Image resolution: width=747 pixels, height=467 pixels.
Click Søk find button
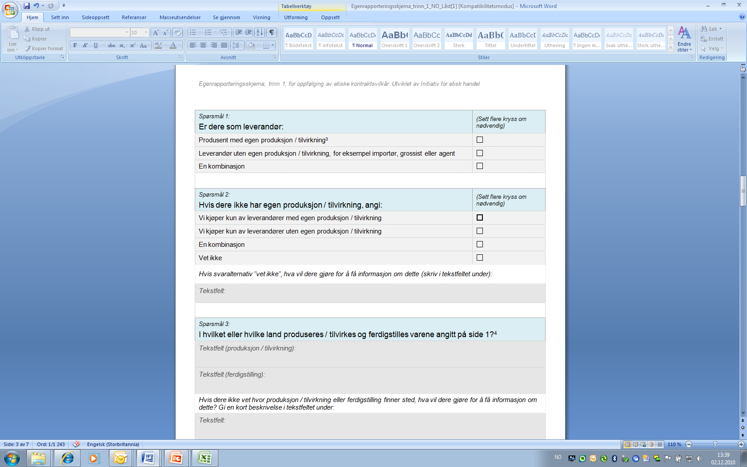tap(711, 29)
